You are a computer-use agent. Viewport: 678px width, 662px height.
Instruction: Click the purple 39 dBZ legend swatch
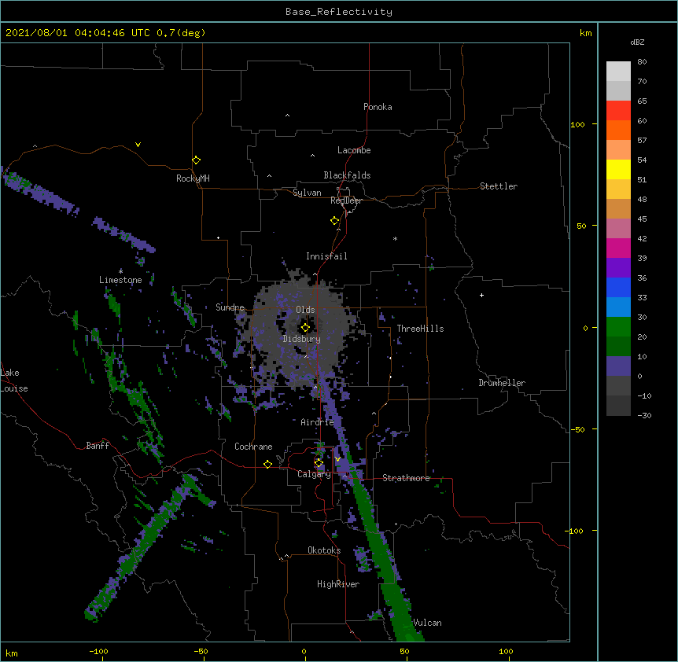tap(618, 267)
